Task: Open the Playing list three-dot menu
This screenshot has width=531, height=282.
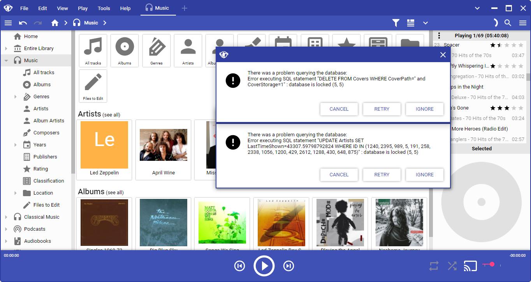Action: [x=439, y=36]
